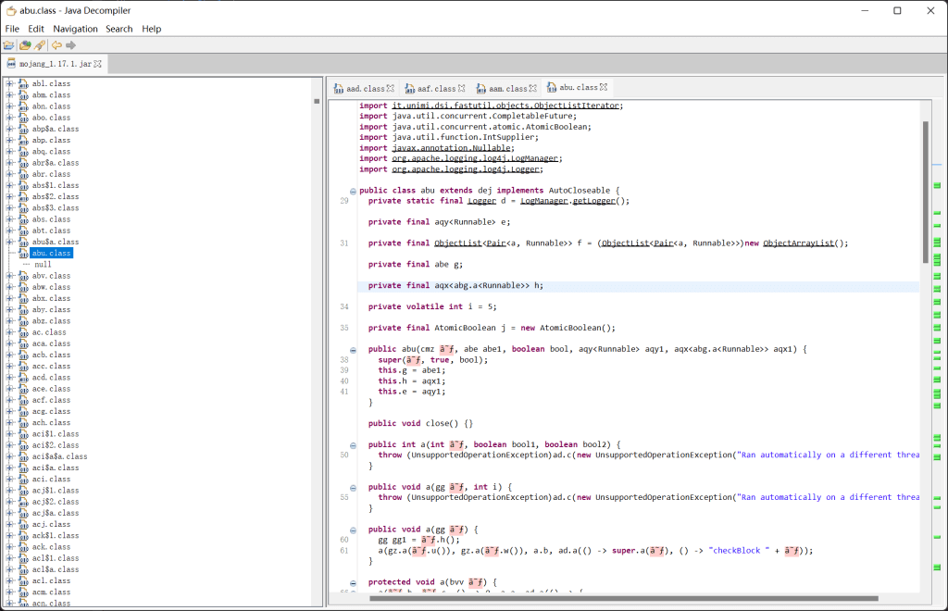
Task: Click the class file icon beside abu.class tab
Action: (551, 87)
